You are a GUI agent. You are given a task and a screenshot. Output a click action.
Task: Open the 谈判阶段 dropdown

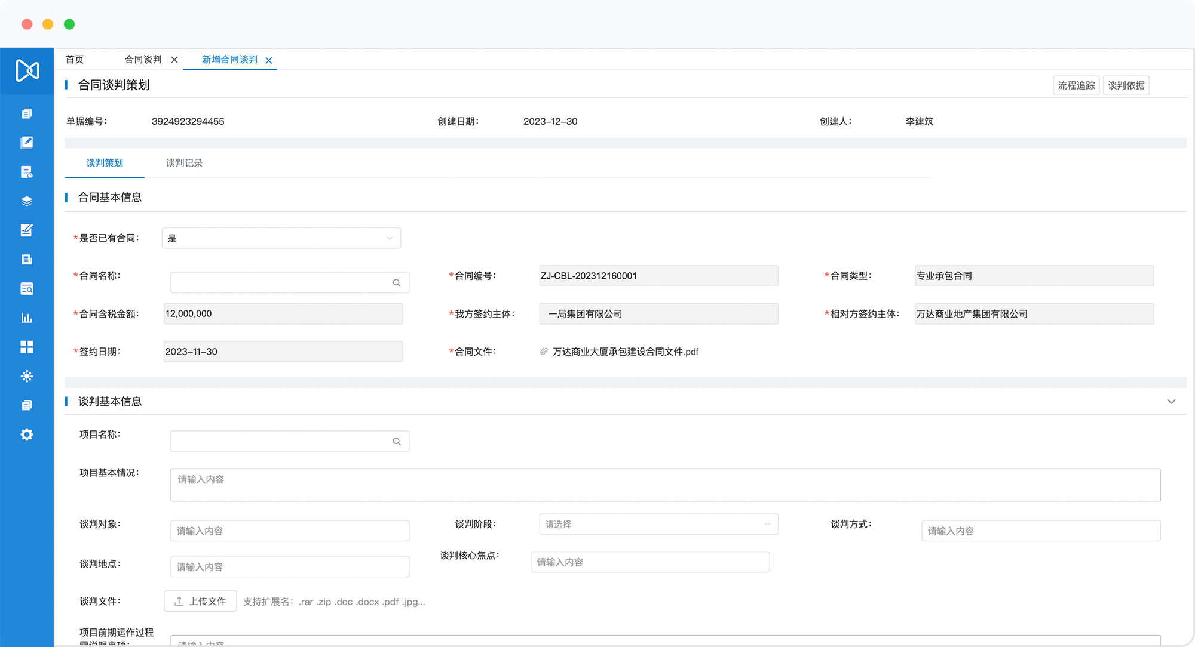[x=658, y=524]
